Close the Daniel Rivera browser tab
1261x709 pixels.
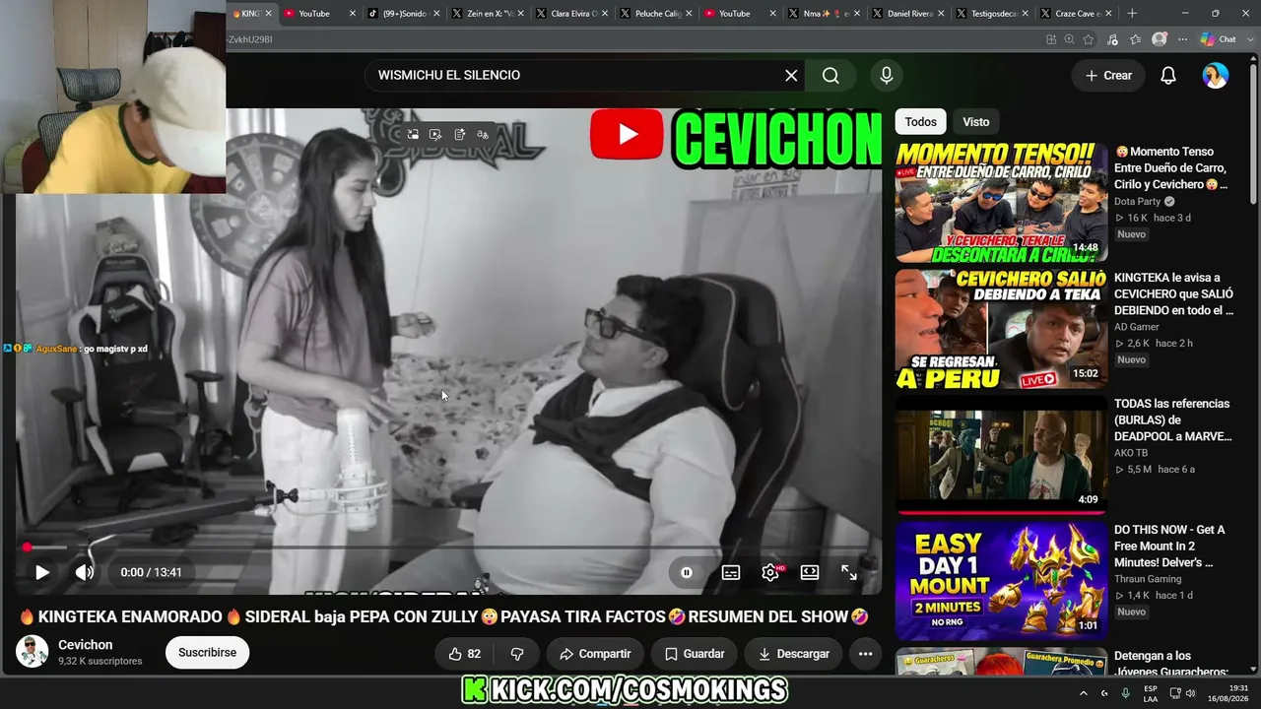[941, 14]
